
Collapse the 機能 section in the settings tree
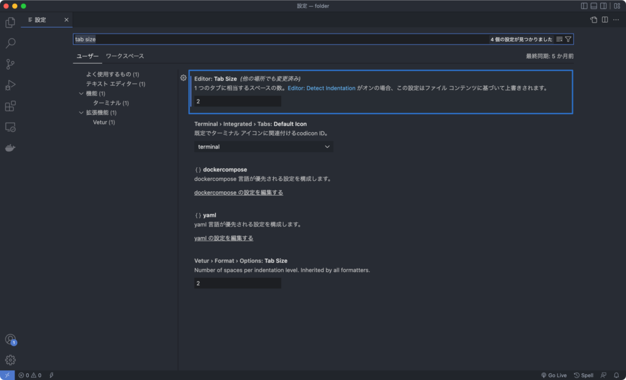[81, 93]
